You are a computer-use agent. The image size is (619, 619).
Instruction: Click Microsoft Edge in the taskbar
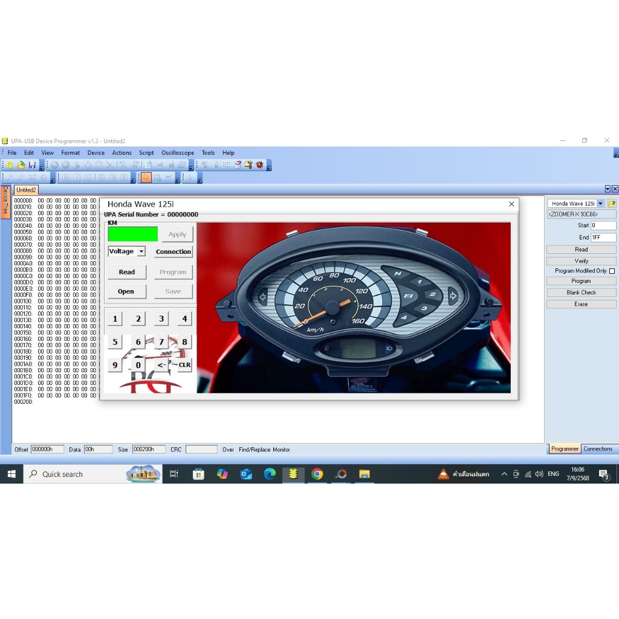[x=270, y=474]
